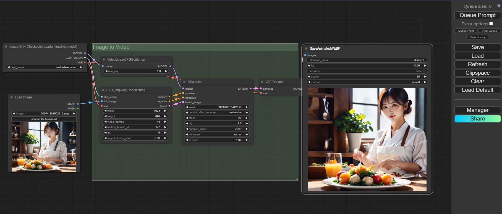This screenshot has width=502, height=214.
Task: Increase the steps value with right arrow
Action: pos(247,118)
